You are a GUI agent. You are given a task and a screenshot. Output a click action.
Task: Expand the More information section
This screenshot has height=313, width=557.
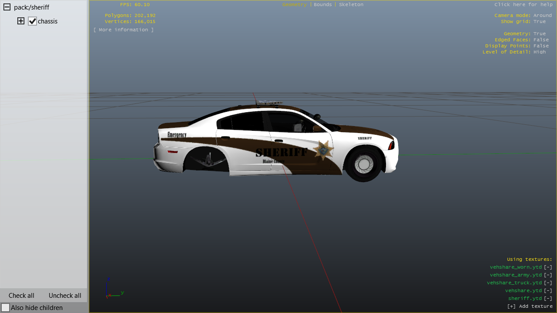pyautogui.click(x=124, y=30)
